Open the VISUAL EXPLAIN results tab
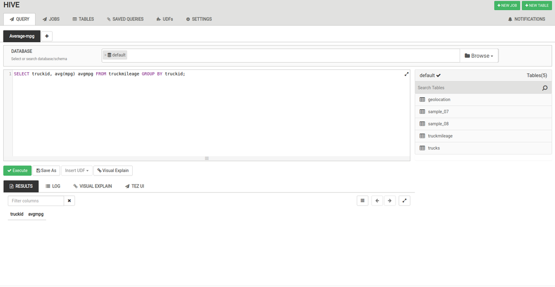Viewport: 555px width, 287px height. point(92,186)
